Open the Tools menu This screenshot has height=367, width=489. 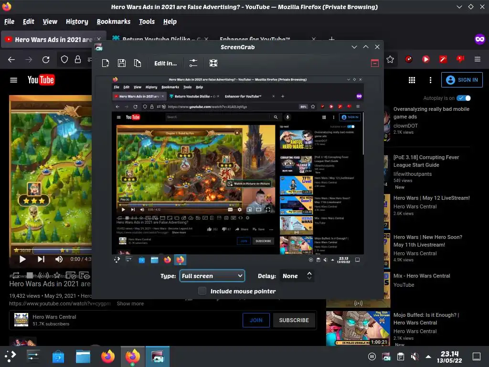coord(147,22)
